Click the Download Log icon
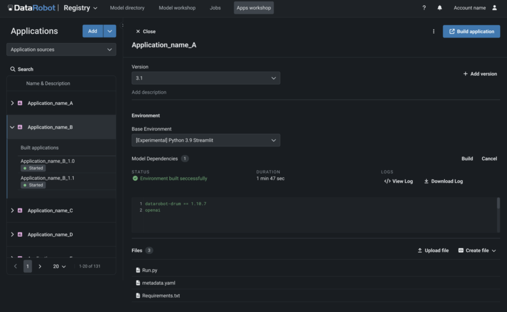This screenshot has height=312, width=507. [426, 181]
